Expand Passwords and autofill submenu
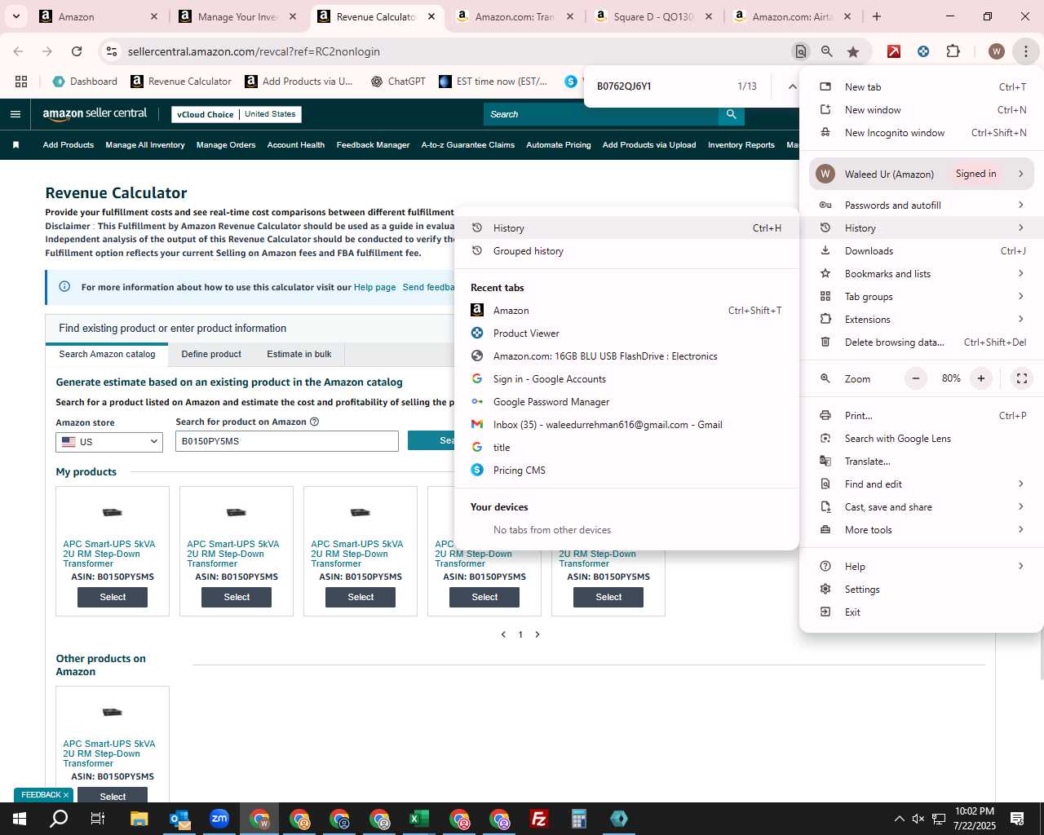1044x835 pixels. pos(1020,205)
